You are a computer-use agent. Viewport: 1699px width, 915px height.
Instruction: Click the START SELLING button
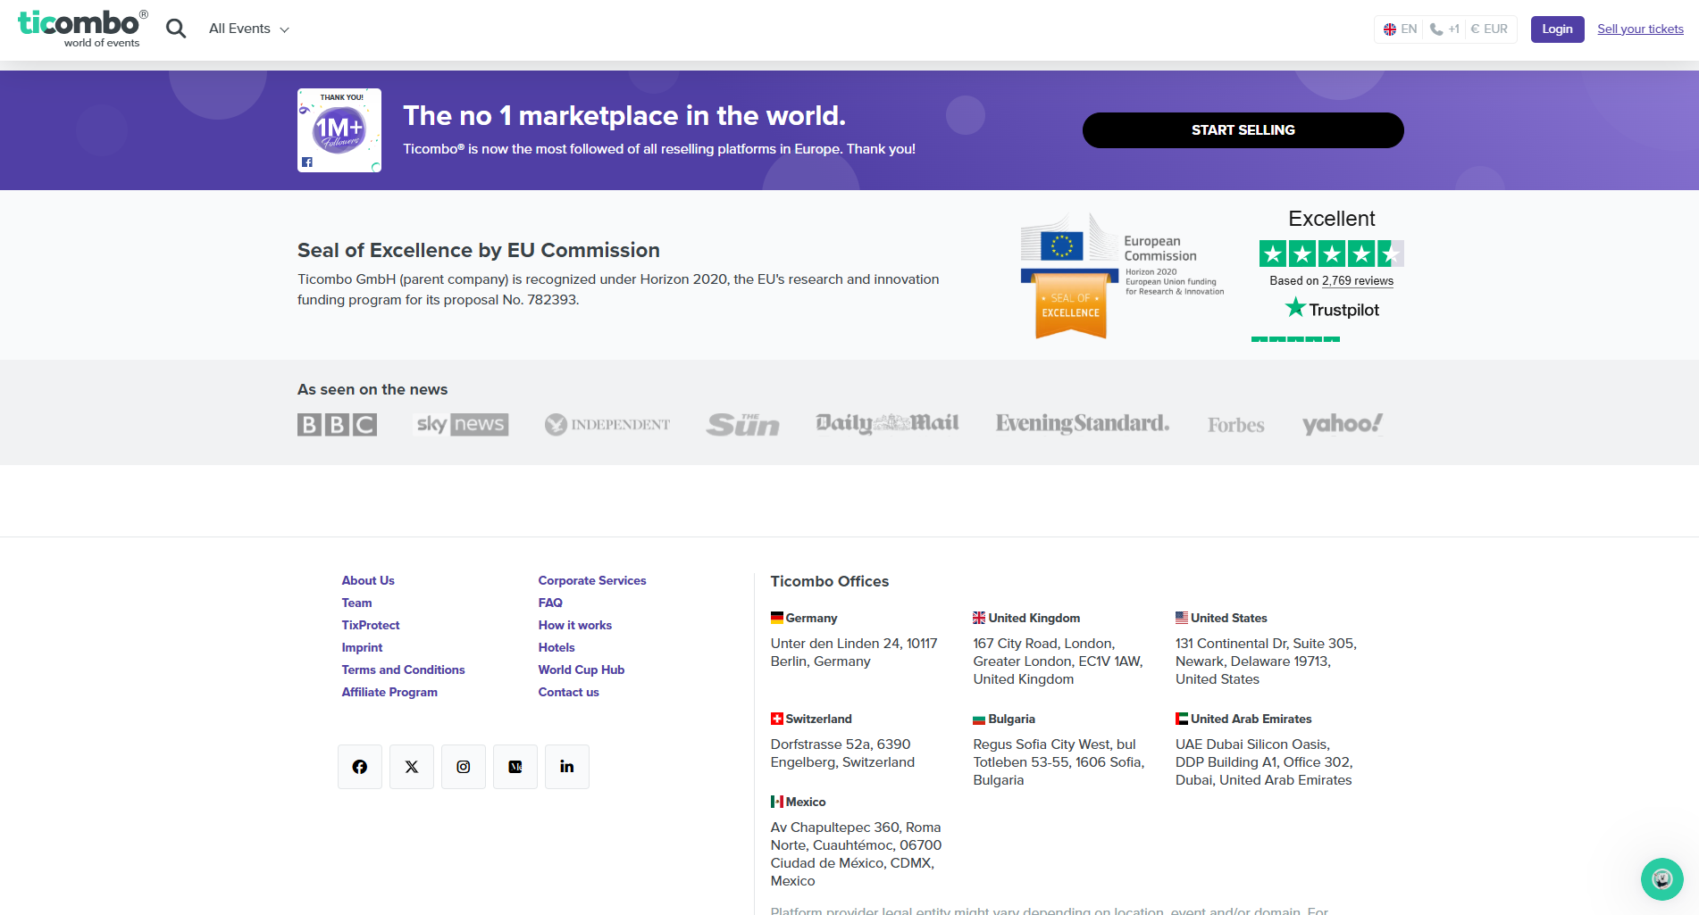tap(1243, 130)
